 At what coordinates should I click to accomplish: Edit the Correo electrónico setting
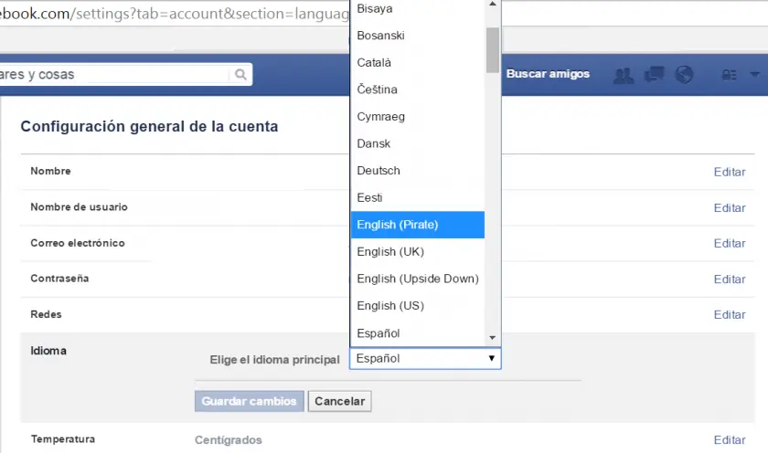(x=730, y=243)
